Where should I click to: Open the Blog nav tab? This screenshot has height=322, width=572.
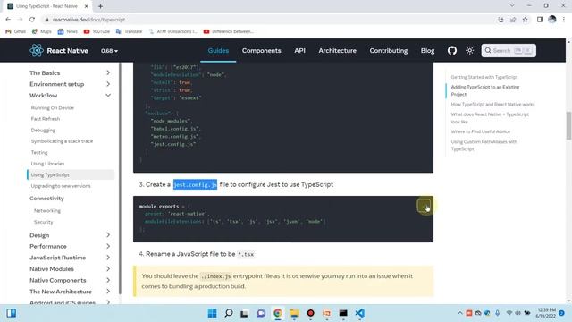427,50
